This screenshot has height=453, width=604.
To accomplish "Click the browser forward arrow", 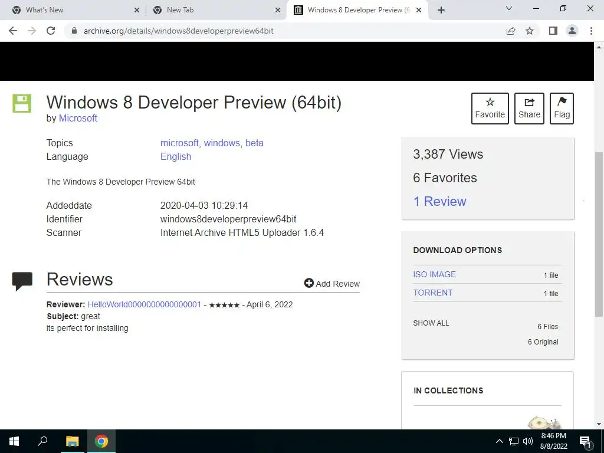I will 32,31.
